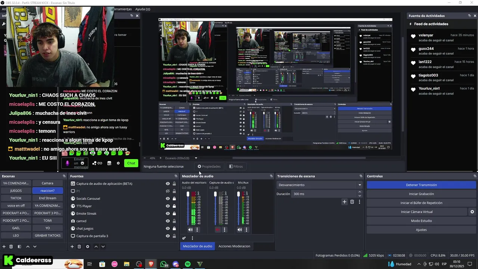Image resolution: width=478 pixels, height=269 pixels.
Task: Switch to Acciones Moderacion tab
Action: point(234,246)
